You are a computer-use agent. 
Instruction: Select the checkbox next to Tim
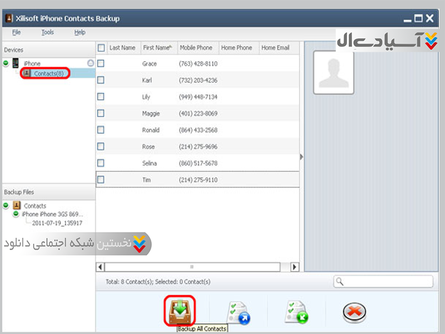pos(101,180)
